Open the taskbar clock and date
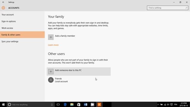Screen dimensions: 190x107 pyautogui.click(x=184, y=104)
